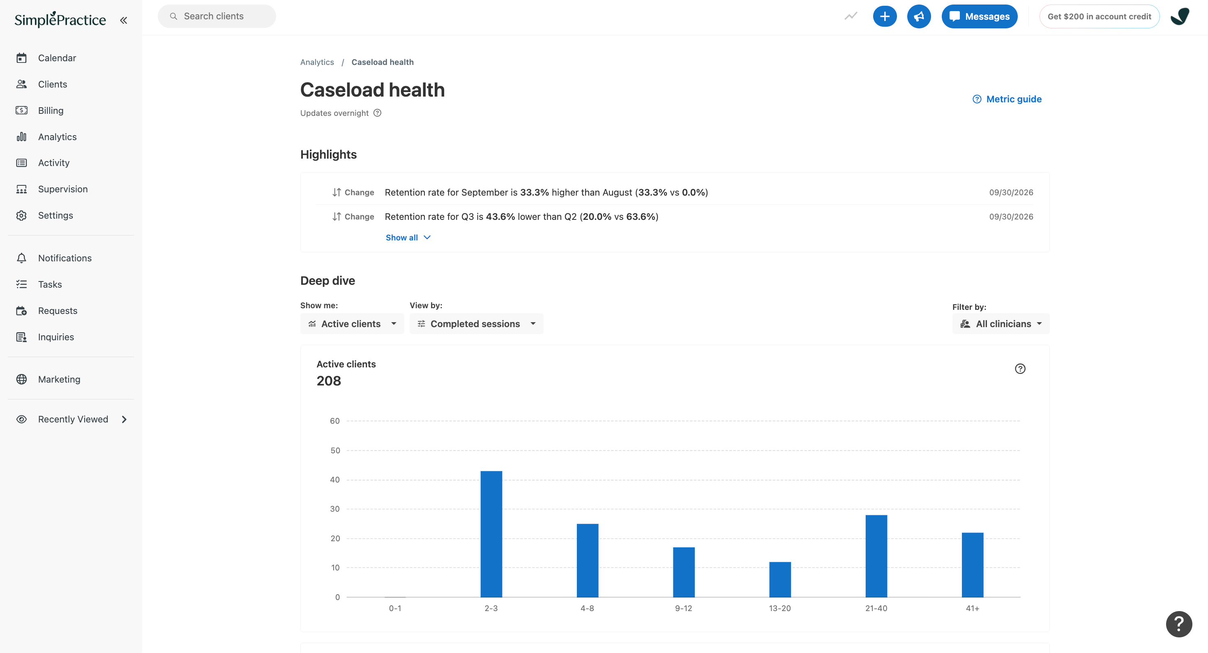Click the 208 active clients value
Screen dimensions: 1208x653
tap(329, 381)
